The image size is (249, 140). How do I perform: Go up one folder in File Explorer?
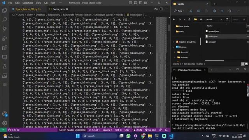tap(189, 19)
